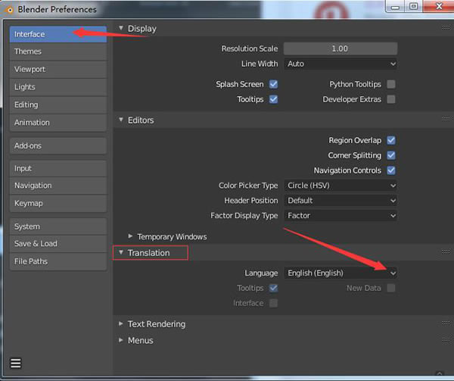Click the Blender logo in title bar

(11, 9)
